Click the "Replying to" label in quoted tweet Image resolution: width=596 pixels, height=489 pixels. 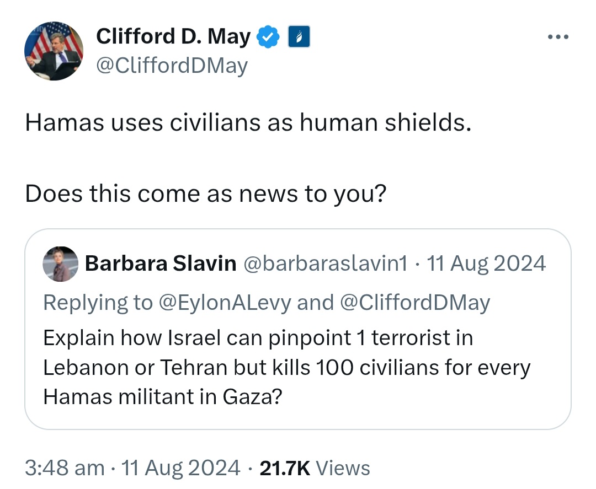pos(98,303)
